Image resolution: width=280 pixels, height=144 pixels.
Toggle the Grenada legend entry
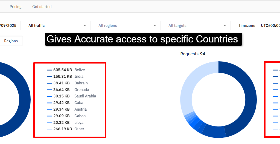(81, 90)
